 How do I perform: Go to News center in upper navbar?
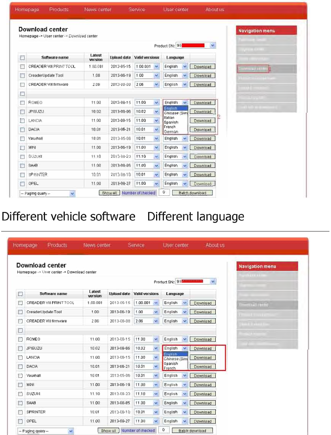tap(98, 9)
